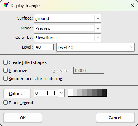Click the Display Triangles title bar icon
This screenshot has width=138, height=126.
point(6,5)
